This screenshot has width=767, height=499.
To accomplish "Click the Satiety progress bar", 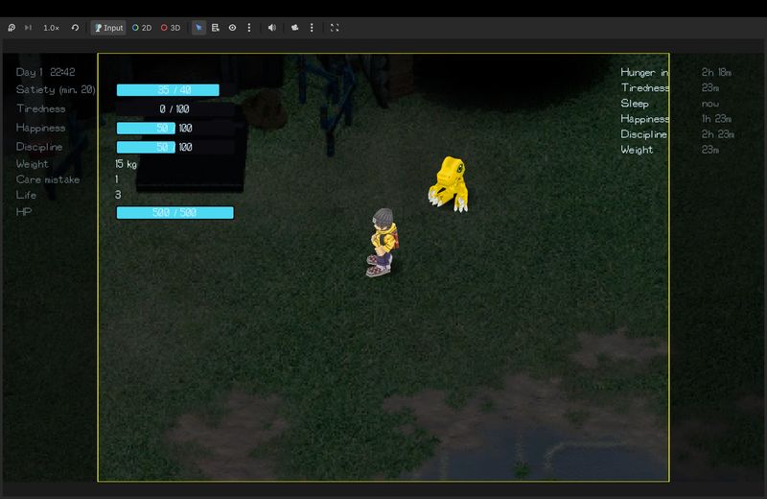I will 168,90.
